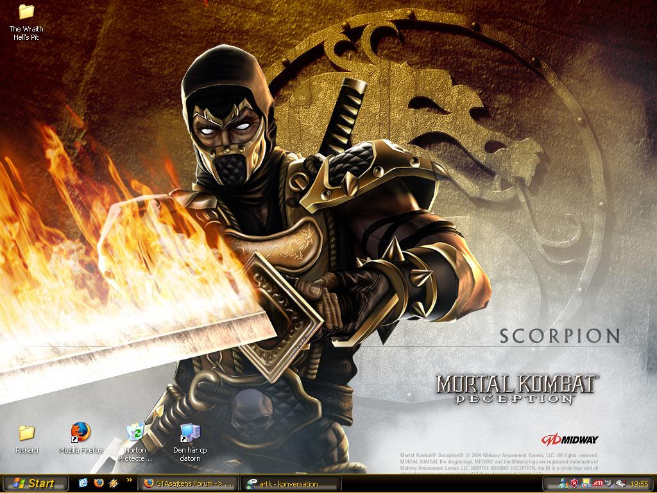This screenshot has height=493, width=657.
Task: Select the 'Den här cp datorn' label
Action: tap(190, 454)
